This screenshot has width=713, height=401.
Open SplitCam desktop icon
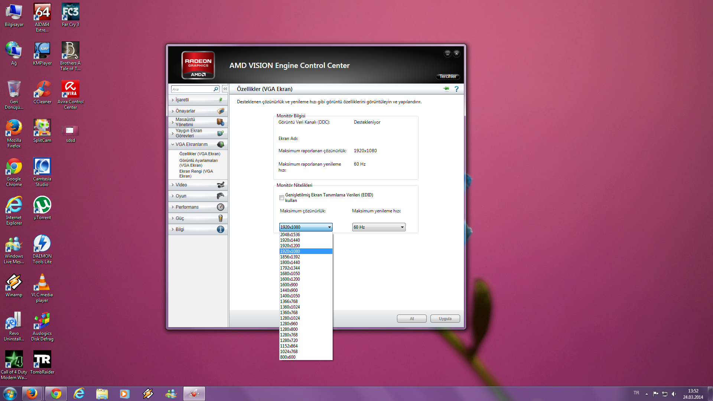[x=42, y=131]
